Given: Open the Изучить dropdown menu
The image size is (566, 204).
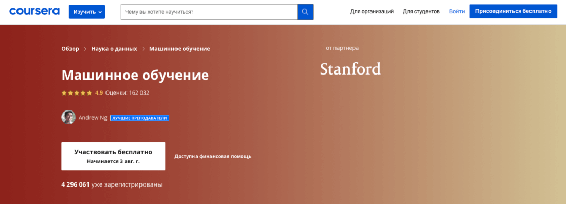Looking at the screenshot, I should click(87, 12).
